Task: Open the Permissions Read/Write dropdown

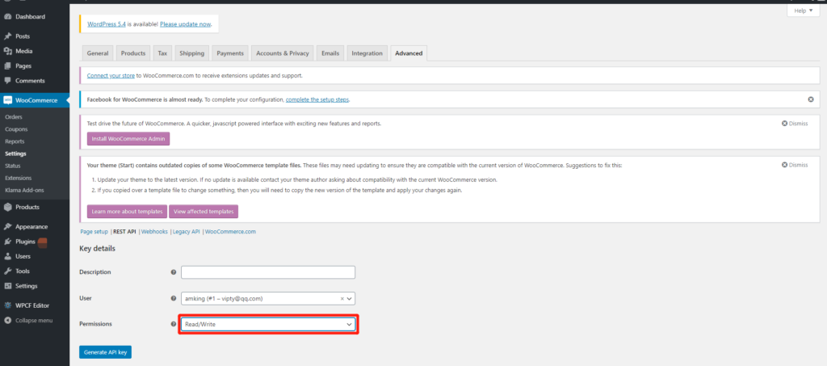Action: 268,324
